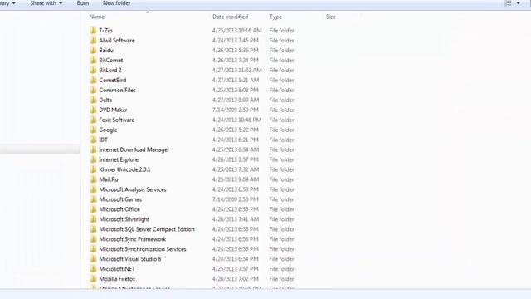Select the Microsoft Office folder name
This screenshot has width=531, height=299.
click(119, 209)
